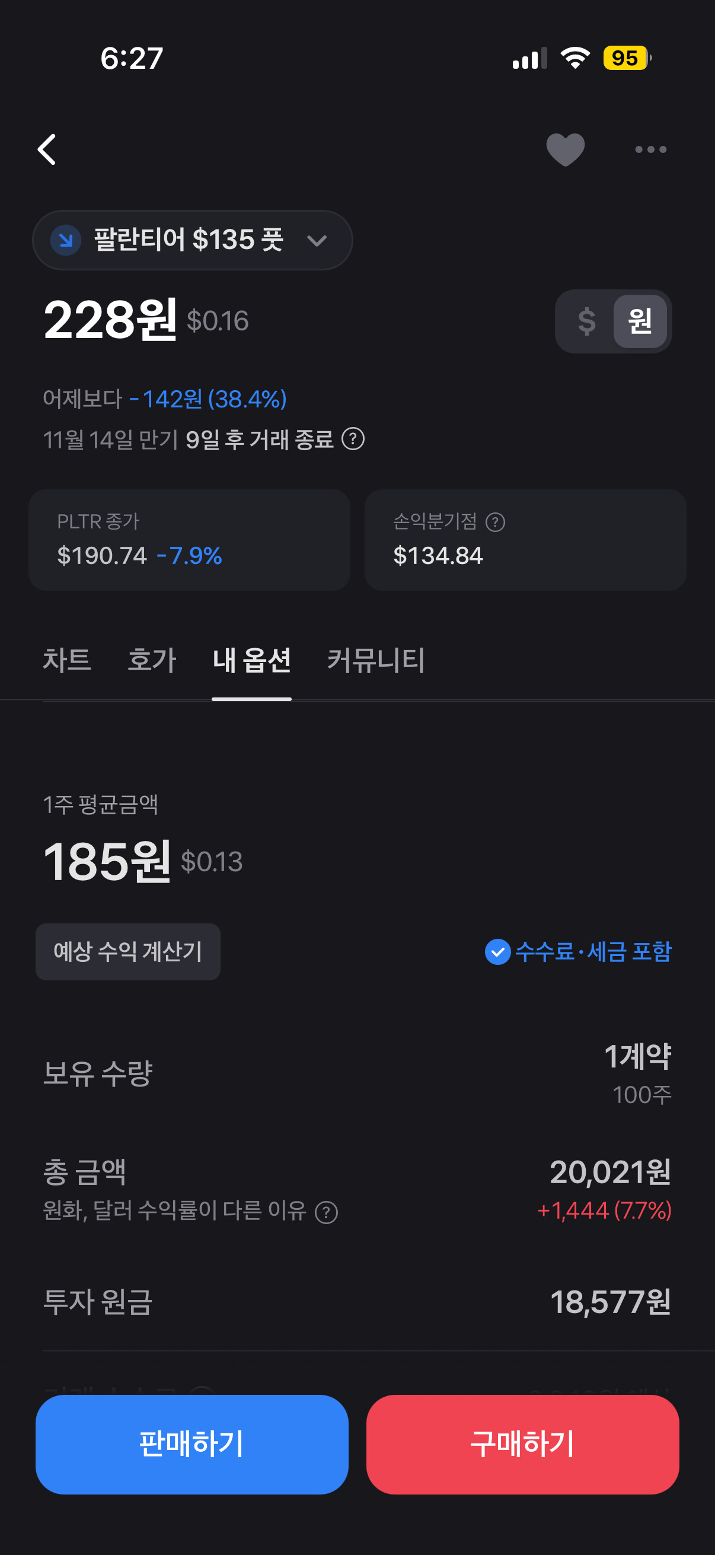Open the 예상 수익 계산기
The image size is (715, 1555).
click(x=128, y=952)
